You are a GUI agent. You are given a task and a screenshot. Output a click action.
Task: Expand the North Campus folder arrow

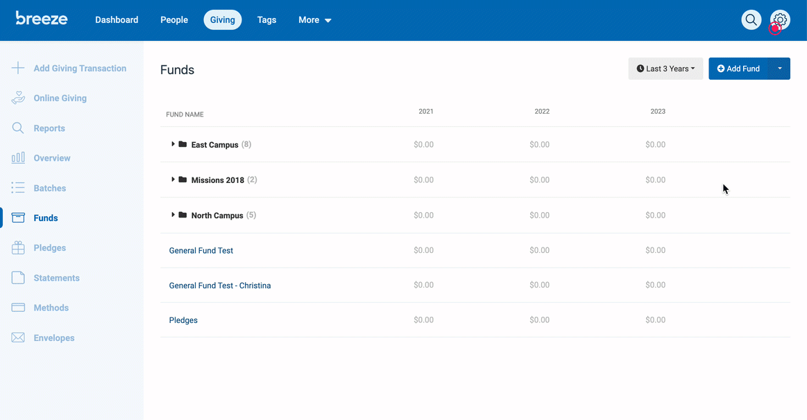pos(173,215)
